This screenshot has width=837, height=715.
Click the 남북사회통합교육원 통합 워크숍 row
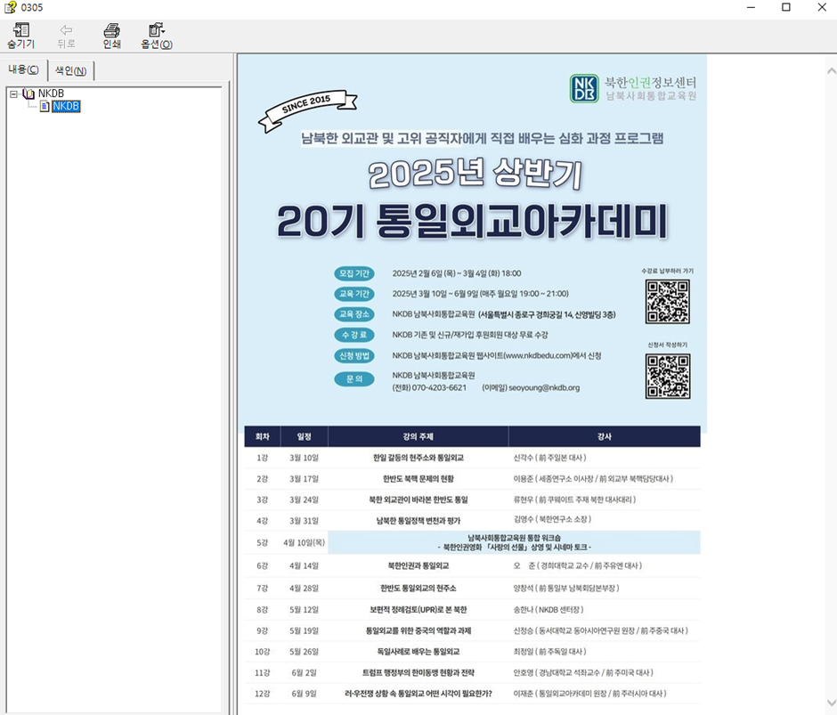point(514,542)
